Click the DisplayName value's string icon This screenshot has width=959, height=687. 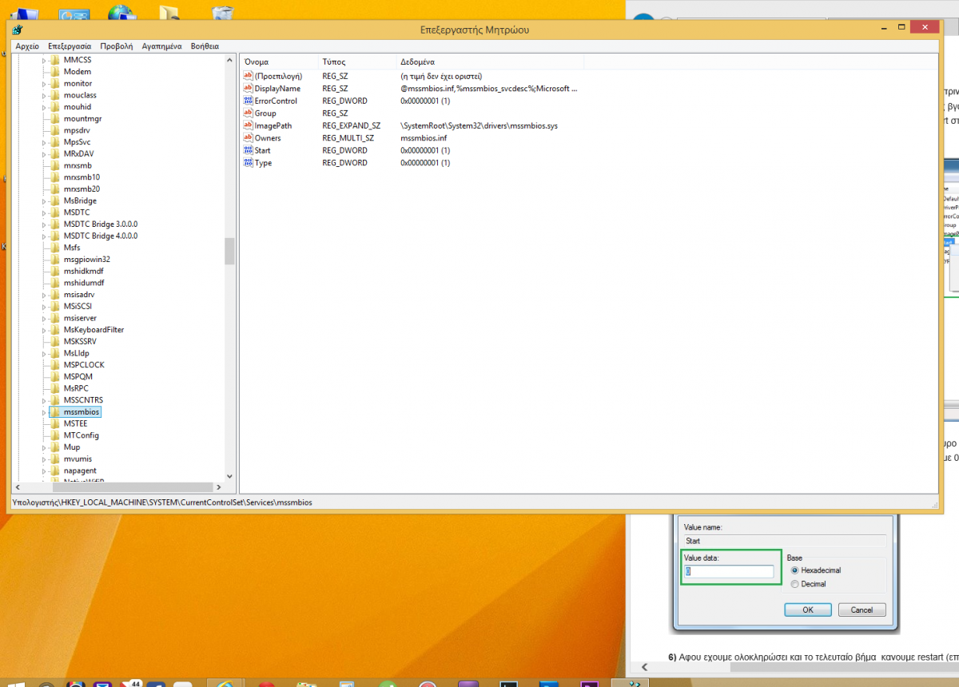tap(248, 89)
